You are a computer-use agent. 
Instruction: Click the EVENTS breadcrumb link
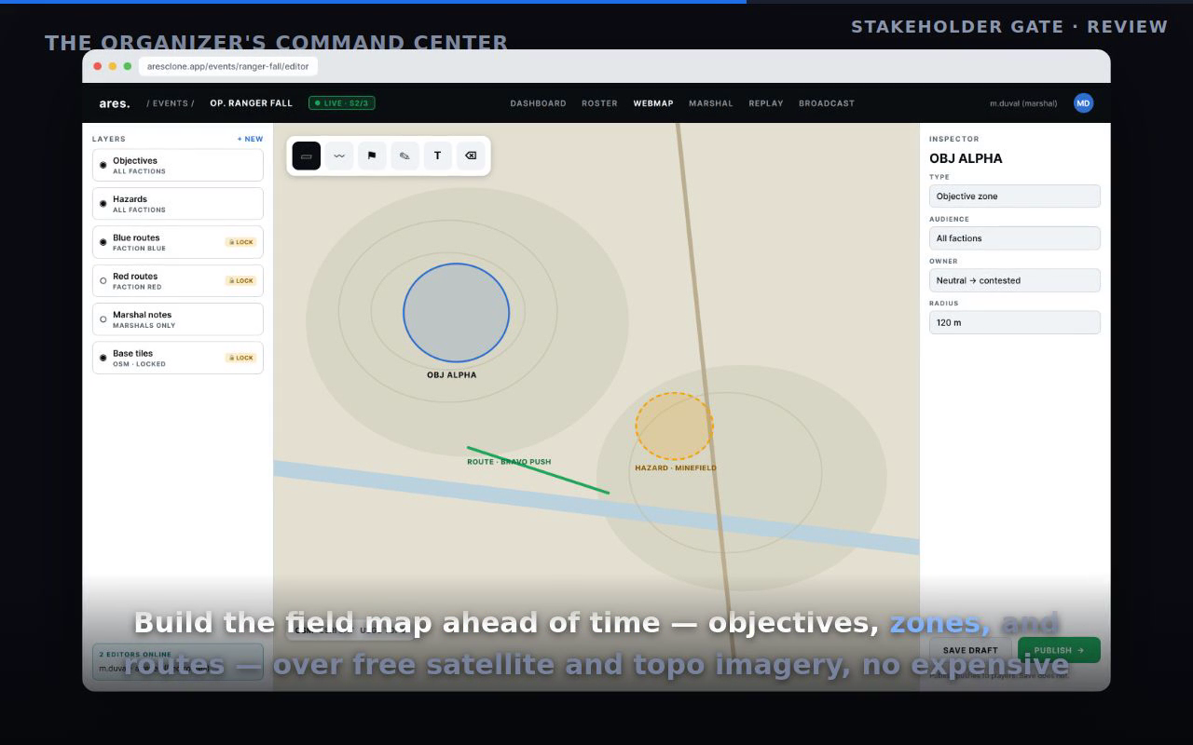(x=171, y=103)
